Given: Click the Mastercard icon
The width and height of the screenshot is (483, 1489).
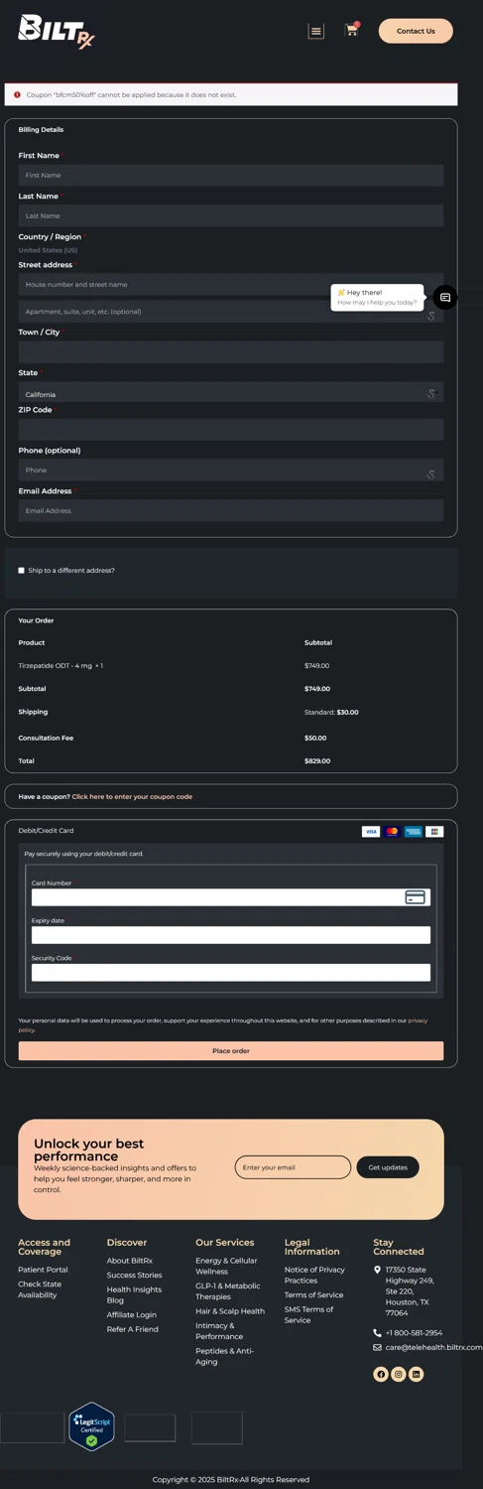Looking at the screenshot, I should click(392, 832).
